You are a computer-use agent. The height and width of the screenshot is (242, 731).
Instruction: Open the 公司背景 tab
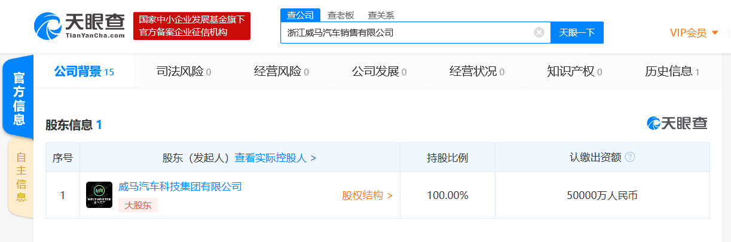tap(84, 72)
